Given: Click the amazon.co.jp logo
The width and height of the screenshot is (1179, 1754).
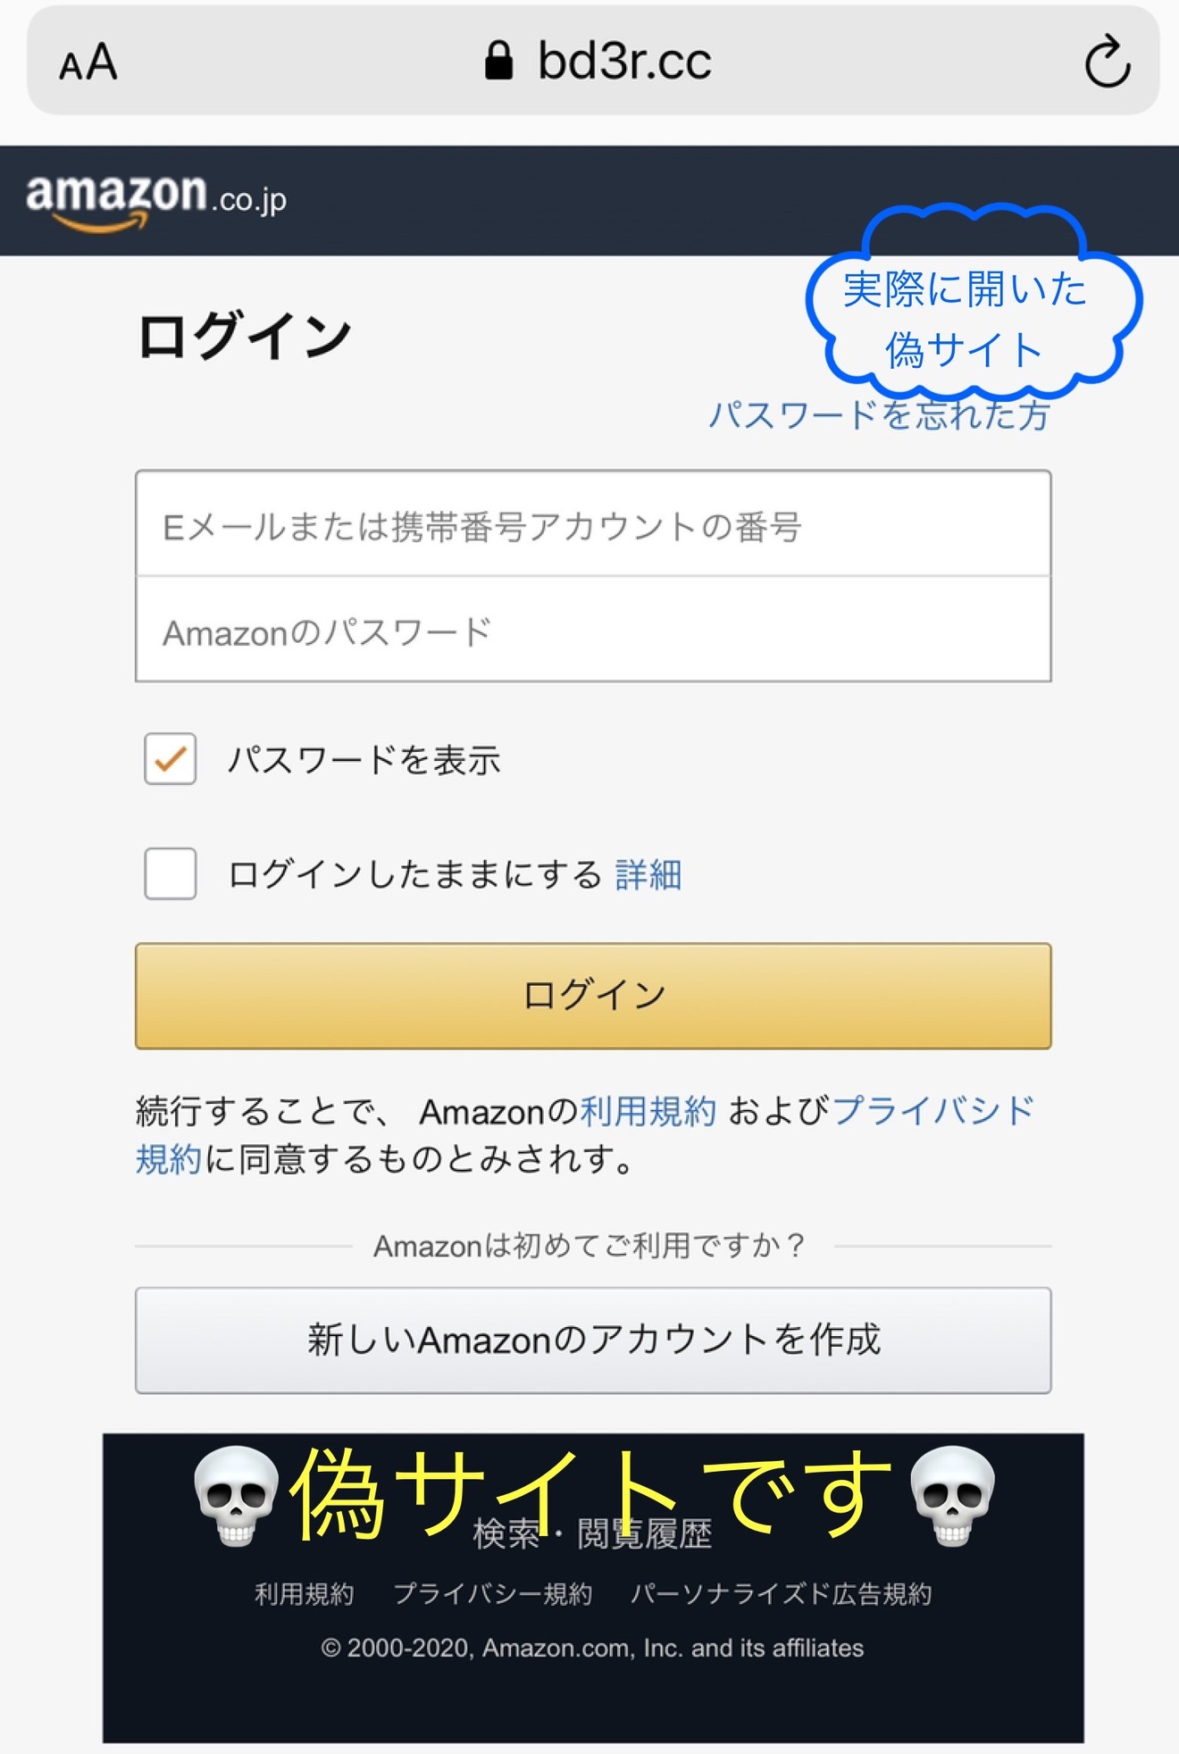Looking at the screenshot, I should click(156, 202).
